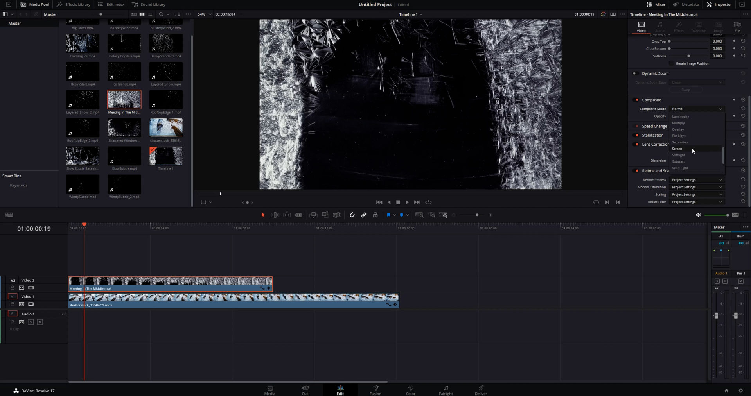Select the Blade Edit mode tool
The height and width of the screenshot is (396, 751).
click(299, 215)
